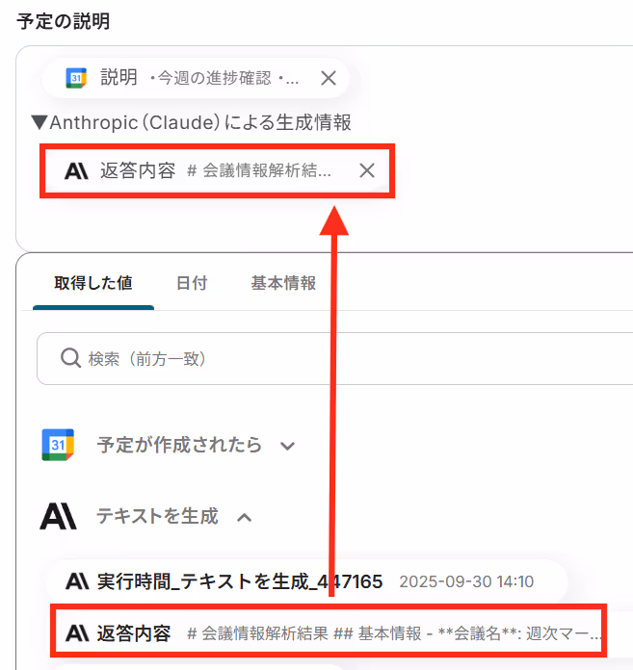The height and width of the screenshot is (670, 633).
Task: Click Google Calendar icon beside 予定が作成されたら
Action: tap(58, 445)
